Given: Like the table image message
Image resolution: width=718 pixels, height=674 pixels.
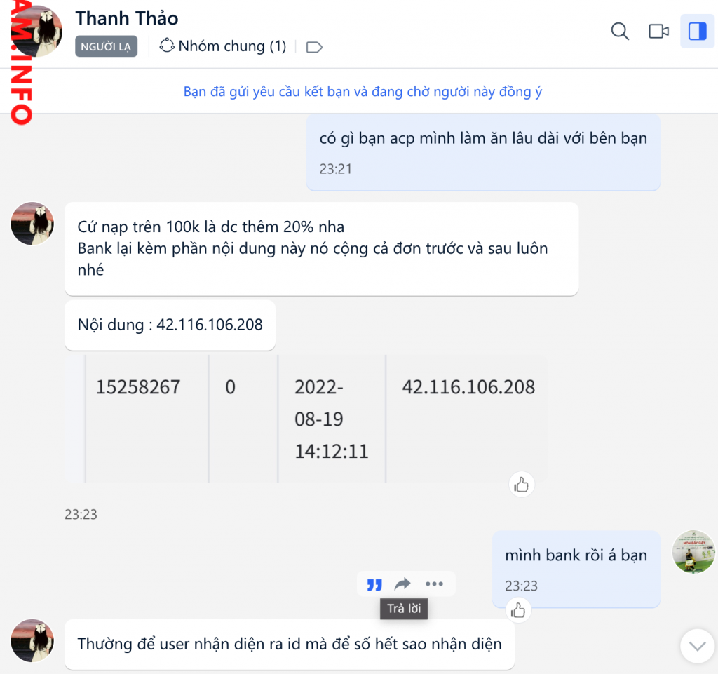Looking at the screenshot, I should coord(521,485).
